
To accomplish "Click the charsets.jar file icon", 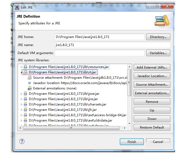I will coord(25,104).
